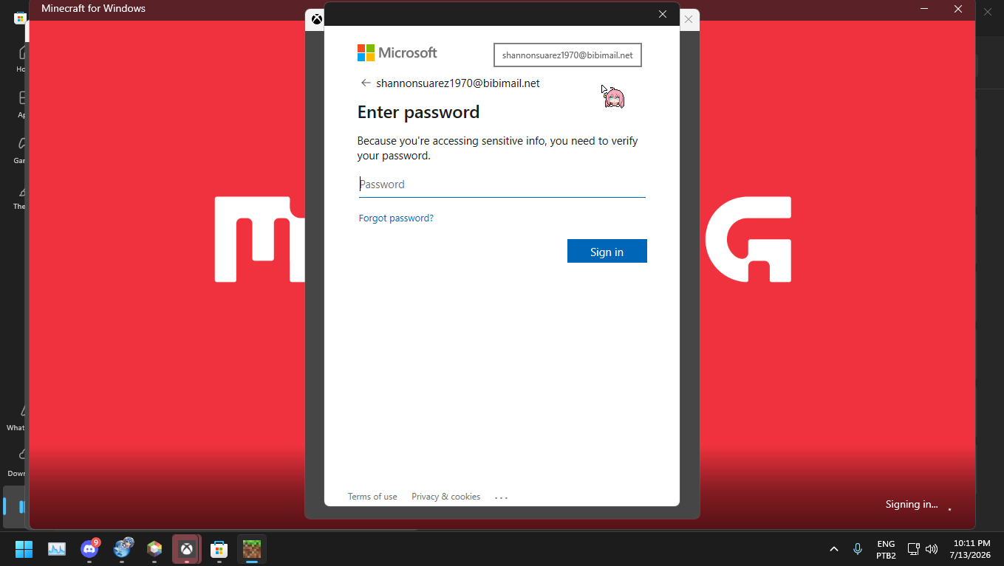
Task: Open the Privacy & cookies link
Action: 446,497
